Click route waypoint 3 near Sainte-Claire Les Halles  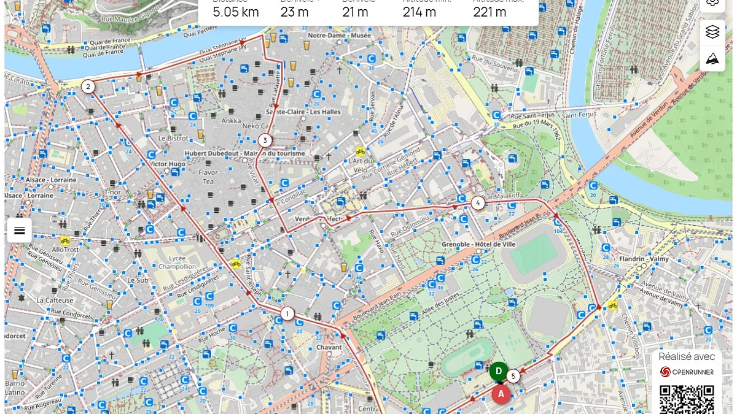point(265,140)
